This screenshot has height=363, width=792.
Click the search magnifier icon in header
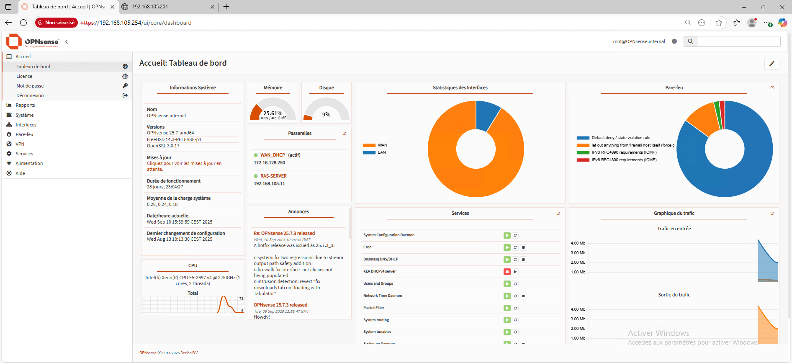click(690, 41)
